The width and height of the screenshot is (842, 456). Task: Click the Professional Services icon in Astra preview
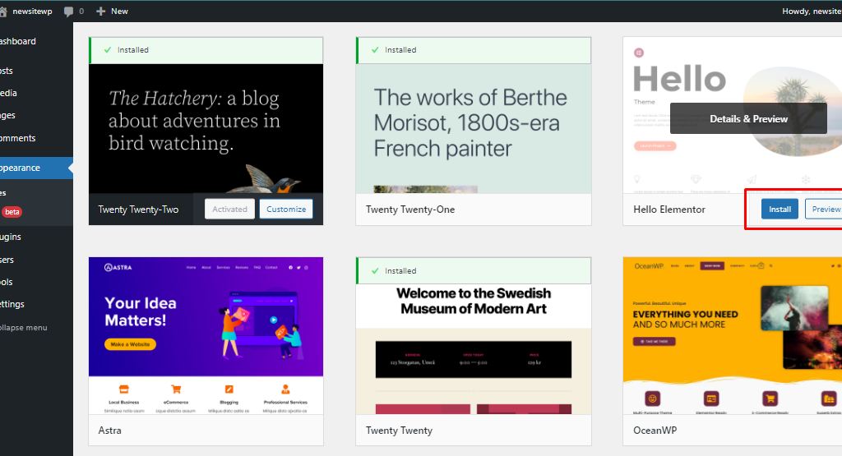[x=285, y=389]
